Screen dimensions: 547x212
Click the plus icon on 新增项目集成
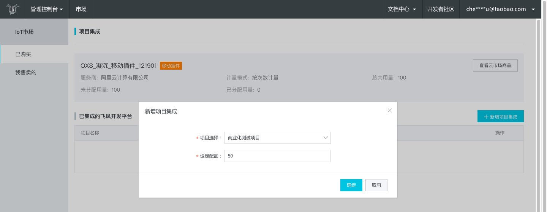[x=486, y=117]
